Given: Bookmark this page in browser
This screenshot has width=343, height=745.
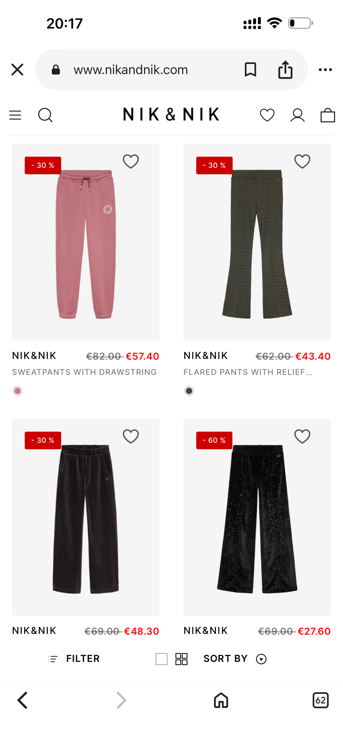Looking at the screenshot, I should pos(250,69).
